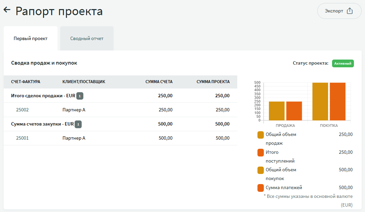Click badge next to Итого сделок продажи
The width and height of the screenshot is (365, 212).
[x=80, y=96]
